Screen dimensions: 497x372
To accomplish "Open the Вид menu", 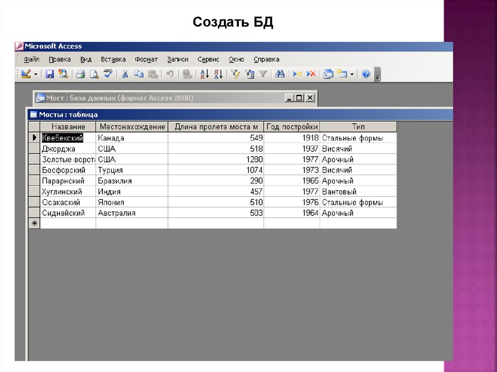I will [x=86, y=59].
